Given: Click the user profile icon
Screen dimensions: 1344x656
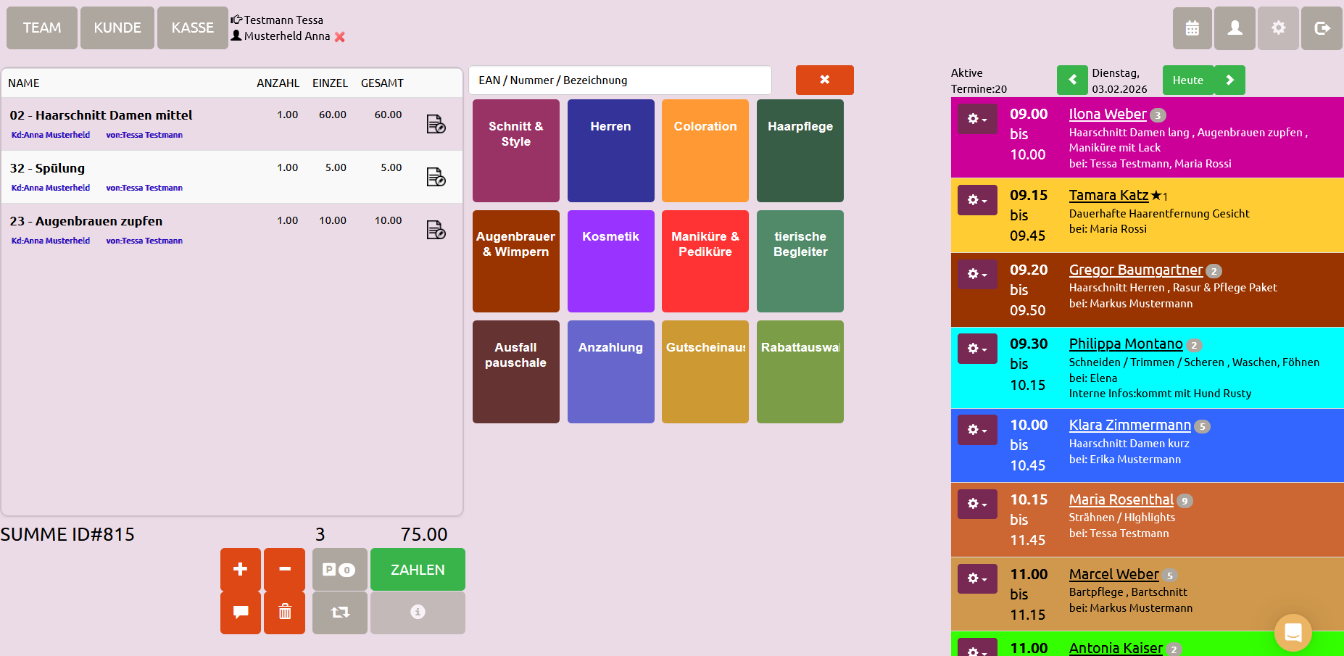Looking at the screenshot, I should (1235, 28).
